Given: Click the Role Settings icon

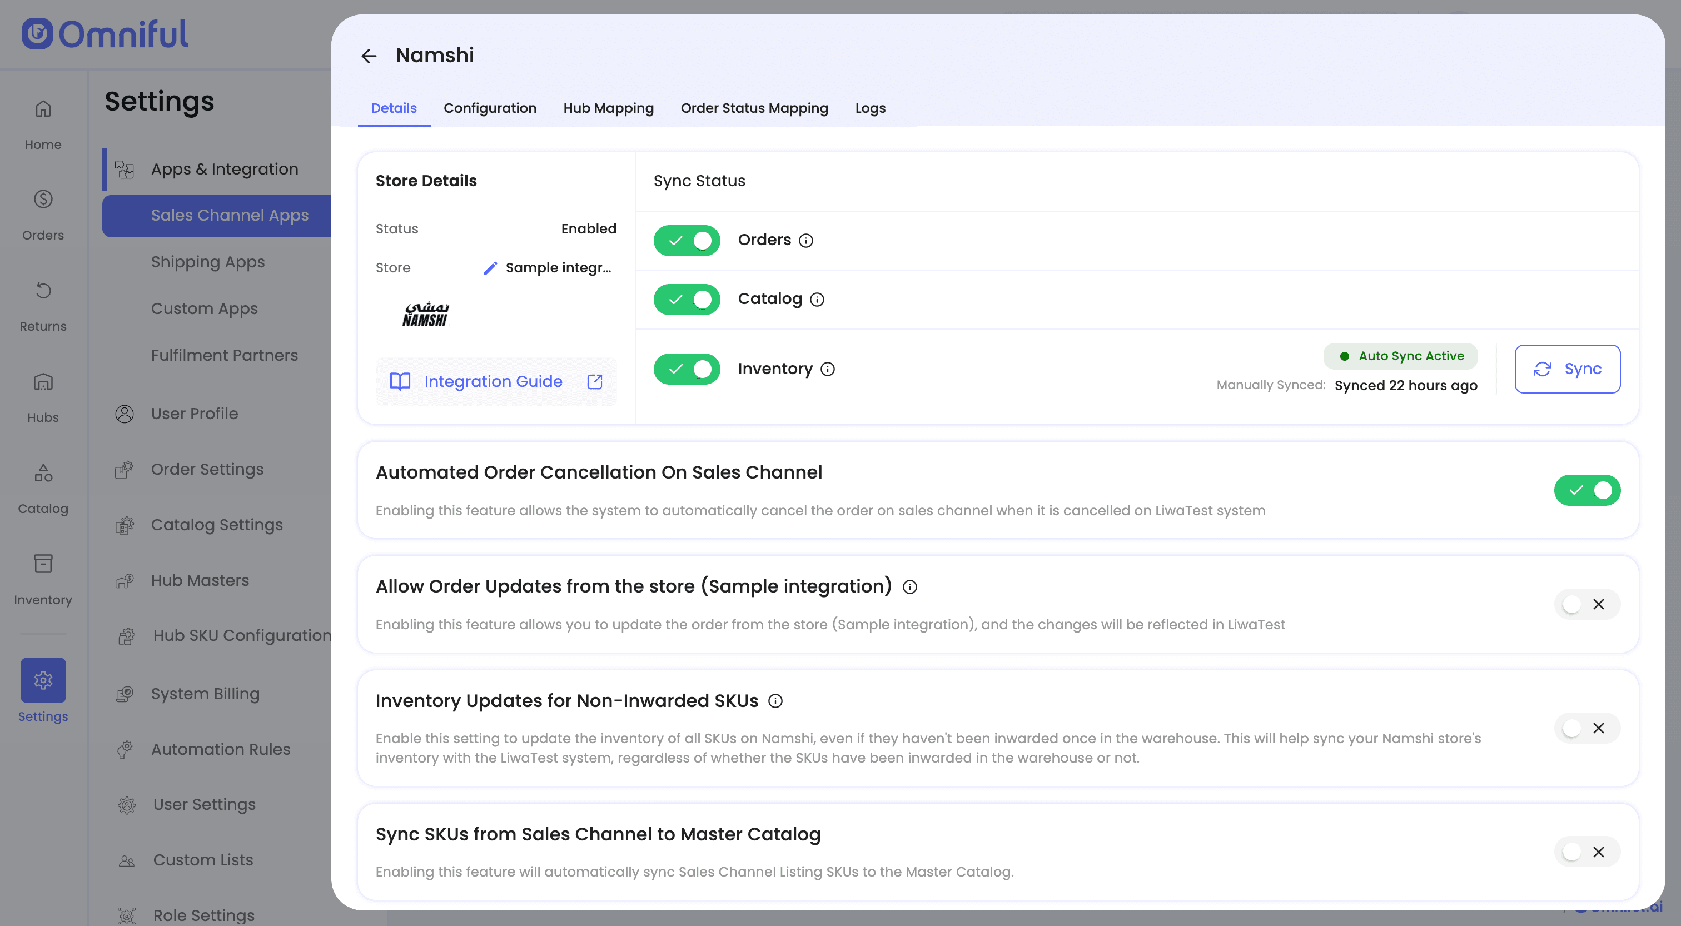Looking at the screenshot, I should [x=127, y=915].
